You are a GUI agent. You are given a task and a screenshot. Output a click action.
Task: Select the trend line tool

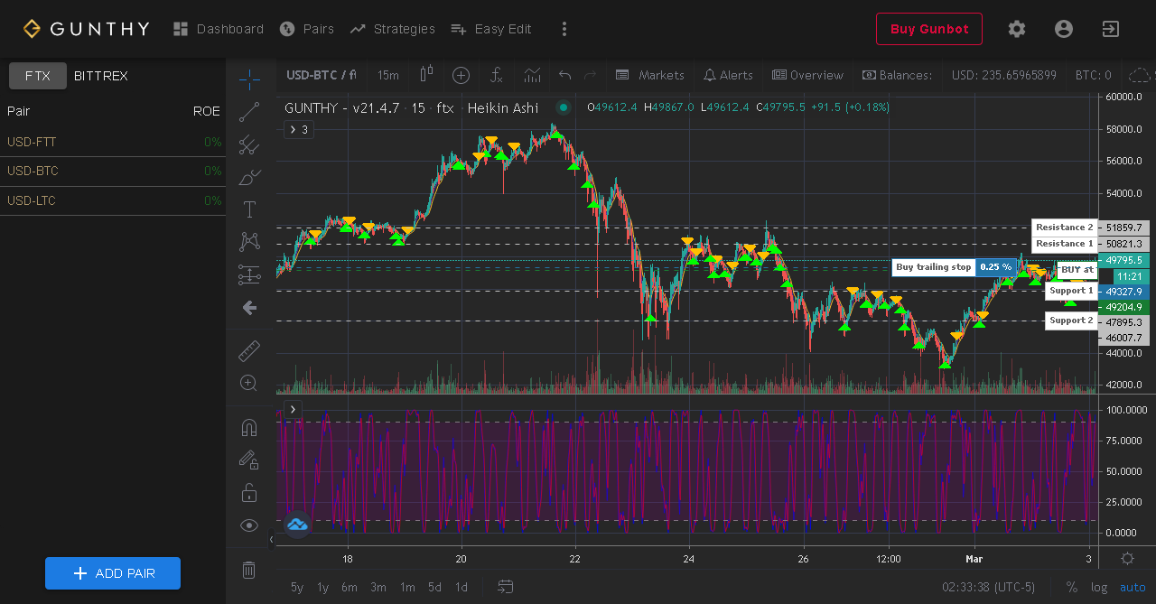point(249,112)
